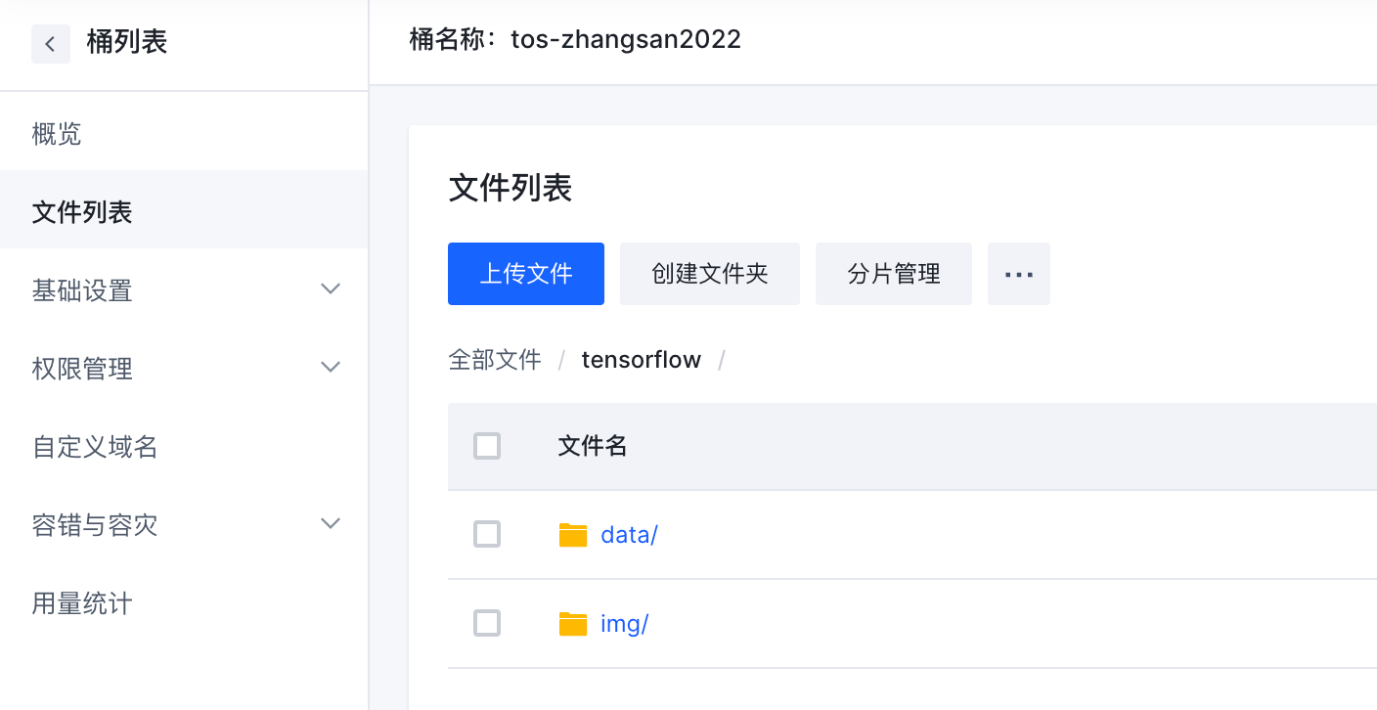Toggle the select-all checkbox in header
This screenshot has height=710, width=1377.
(487, 446)
